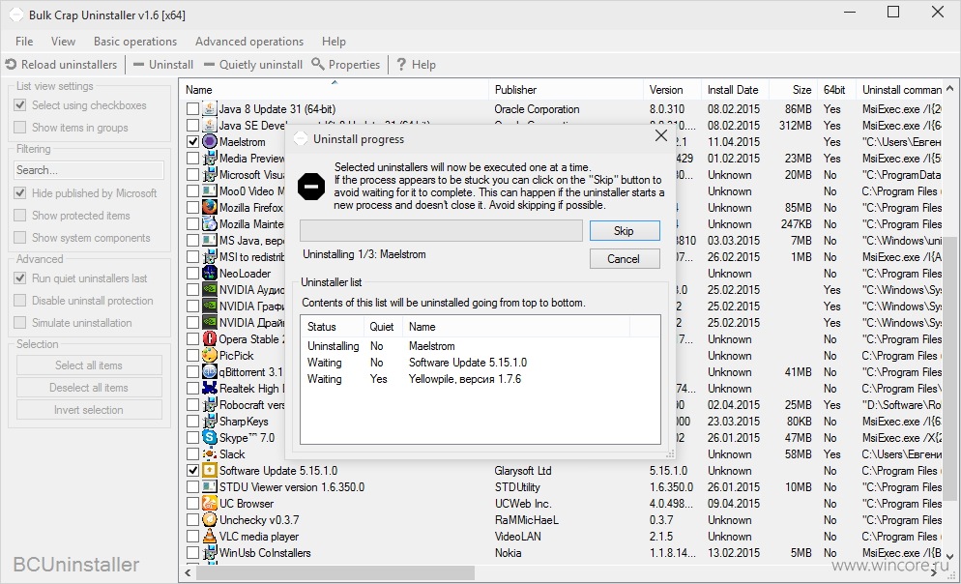Screen dimensions: 961x584
Task: Click the Version column header
Action: (x=672, y=90)
